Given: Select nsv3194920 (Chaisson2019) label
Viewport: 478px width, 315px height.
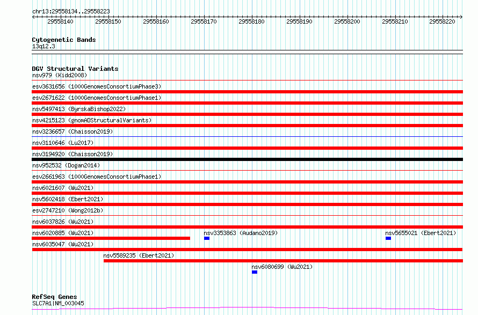Looking at the screenshot, I should coord(73,154).
